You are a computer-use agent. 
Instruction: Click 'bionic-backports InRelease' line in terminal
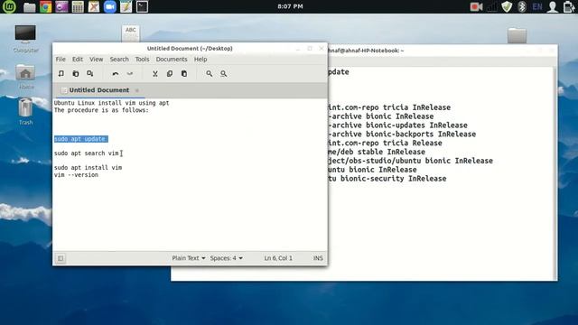click(x=402, y=135)
